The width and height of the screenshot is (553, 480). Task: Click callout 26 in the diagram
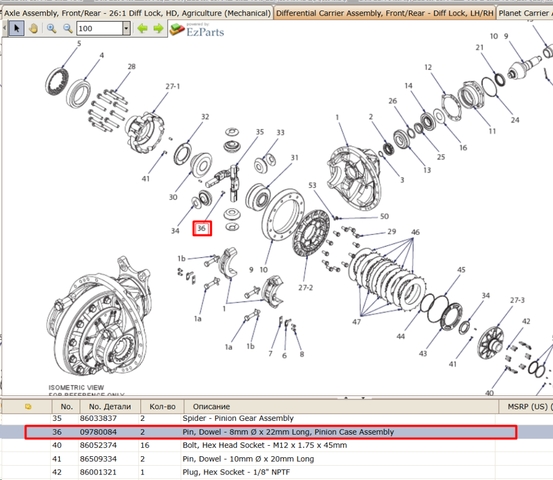[393, 101]
